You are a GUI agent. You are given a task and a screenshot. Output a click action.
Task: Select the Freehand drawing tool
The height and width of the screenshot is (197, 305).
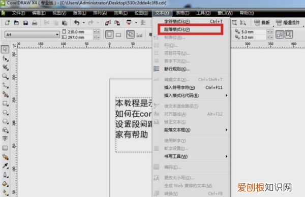pyautogui.click(x=5, y=85)
